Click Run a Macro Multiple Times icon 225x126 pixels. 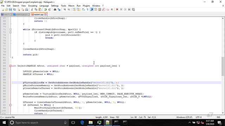click(x=129, y=9)
